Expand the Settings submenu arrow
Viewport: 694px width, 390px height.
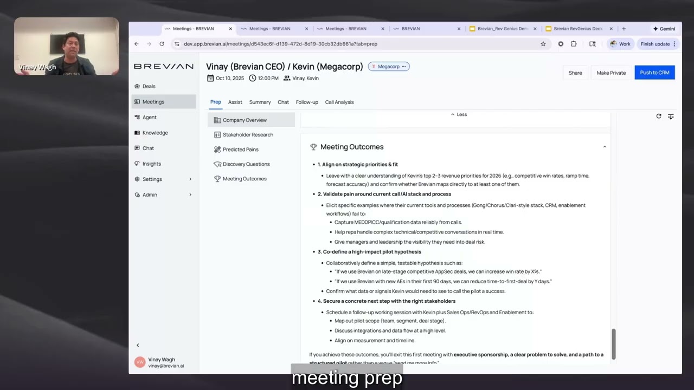(x=190, y=179)
